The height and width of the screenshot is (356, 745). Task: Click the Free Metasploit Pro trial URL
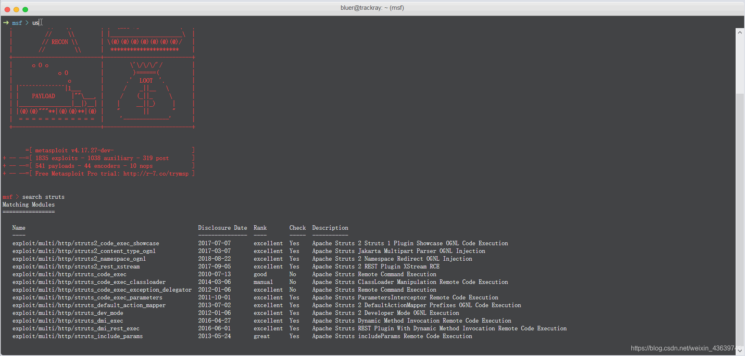(x=156, y=174)
